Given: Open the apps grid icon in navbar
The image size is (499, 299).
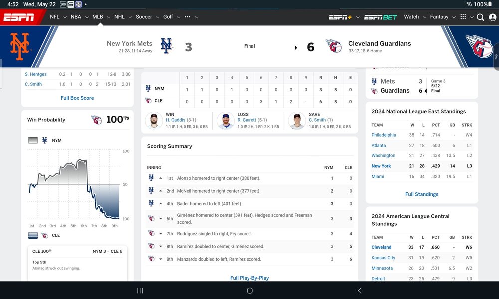Looking at the screenshot, I should pyautogui.click(x=463, y=17).
